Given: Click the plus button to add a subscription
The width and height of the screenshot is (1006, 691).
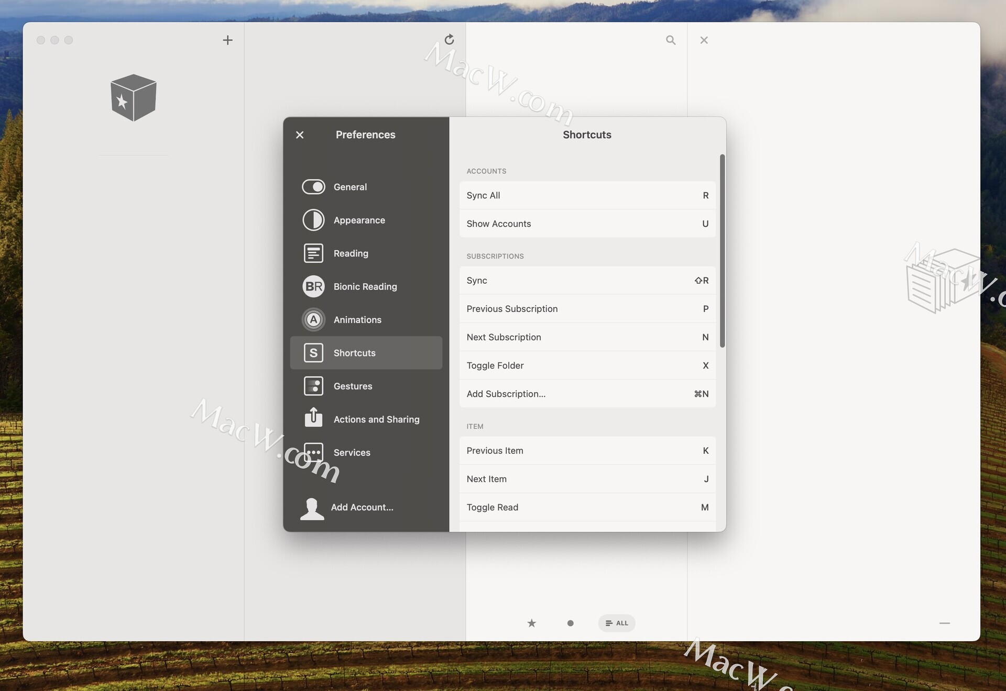Looking at the screenshot, I should click(x=227, y=40).
